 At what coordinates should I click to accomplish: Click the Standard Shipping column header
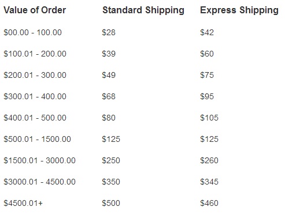click(143, 10)
